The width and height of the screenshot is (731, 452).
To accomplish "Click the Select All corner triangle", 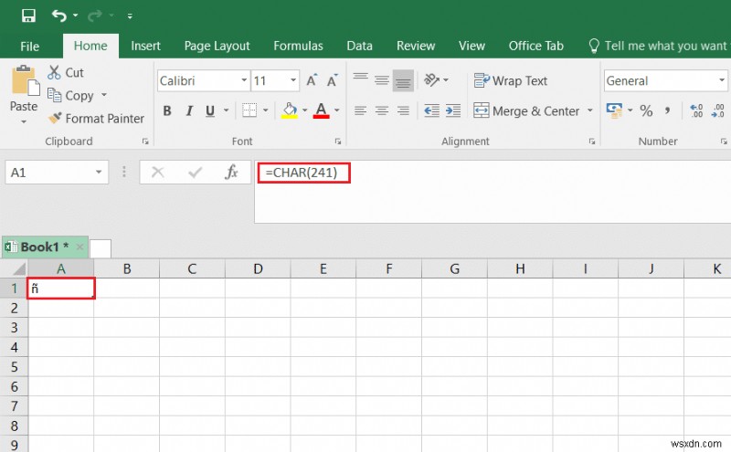I will coord(19,268).
